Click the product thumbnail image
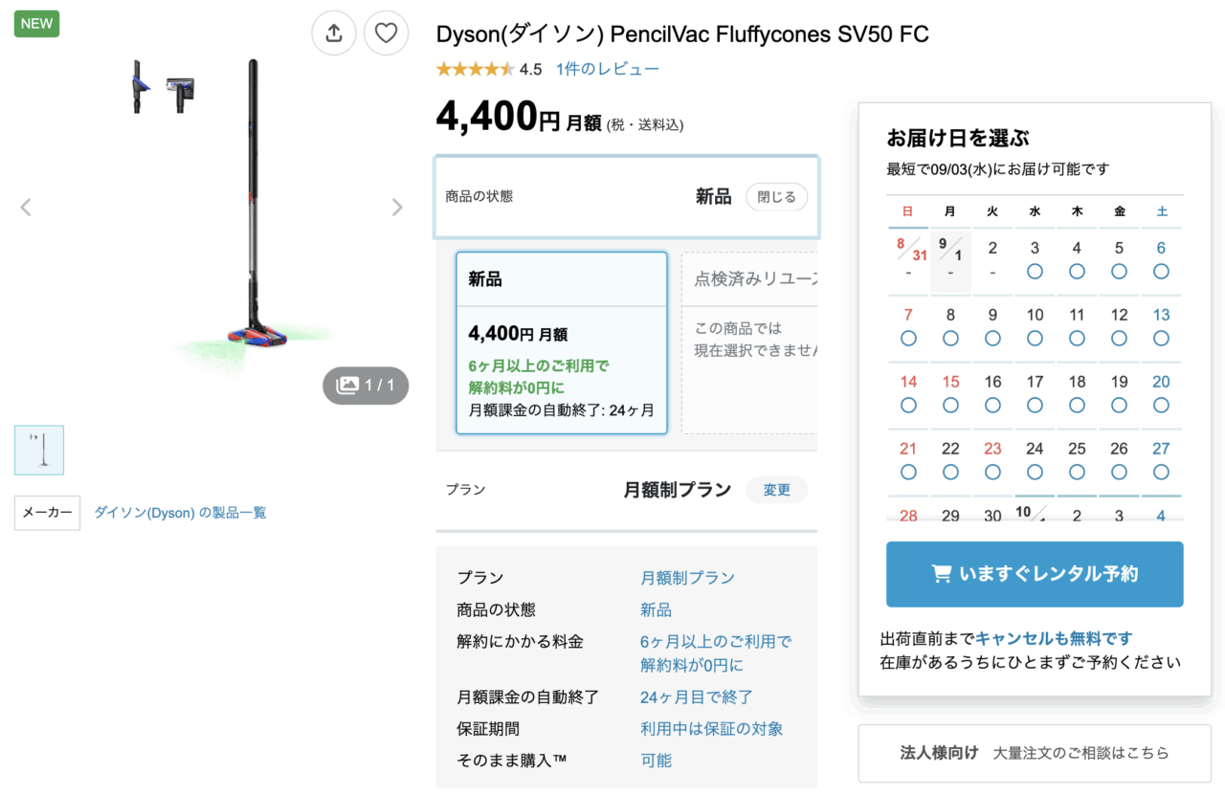 [x=39, y=451]
